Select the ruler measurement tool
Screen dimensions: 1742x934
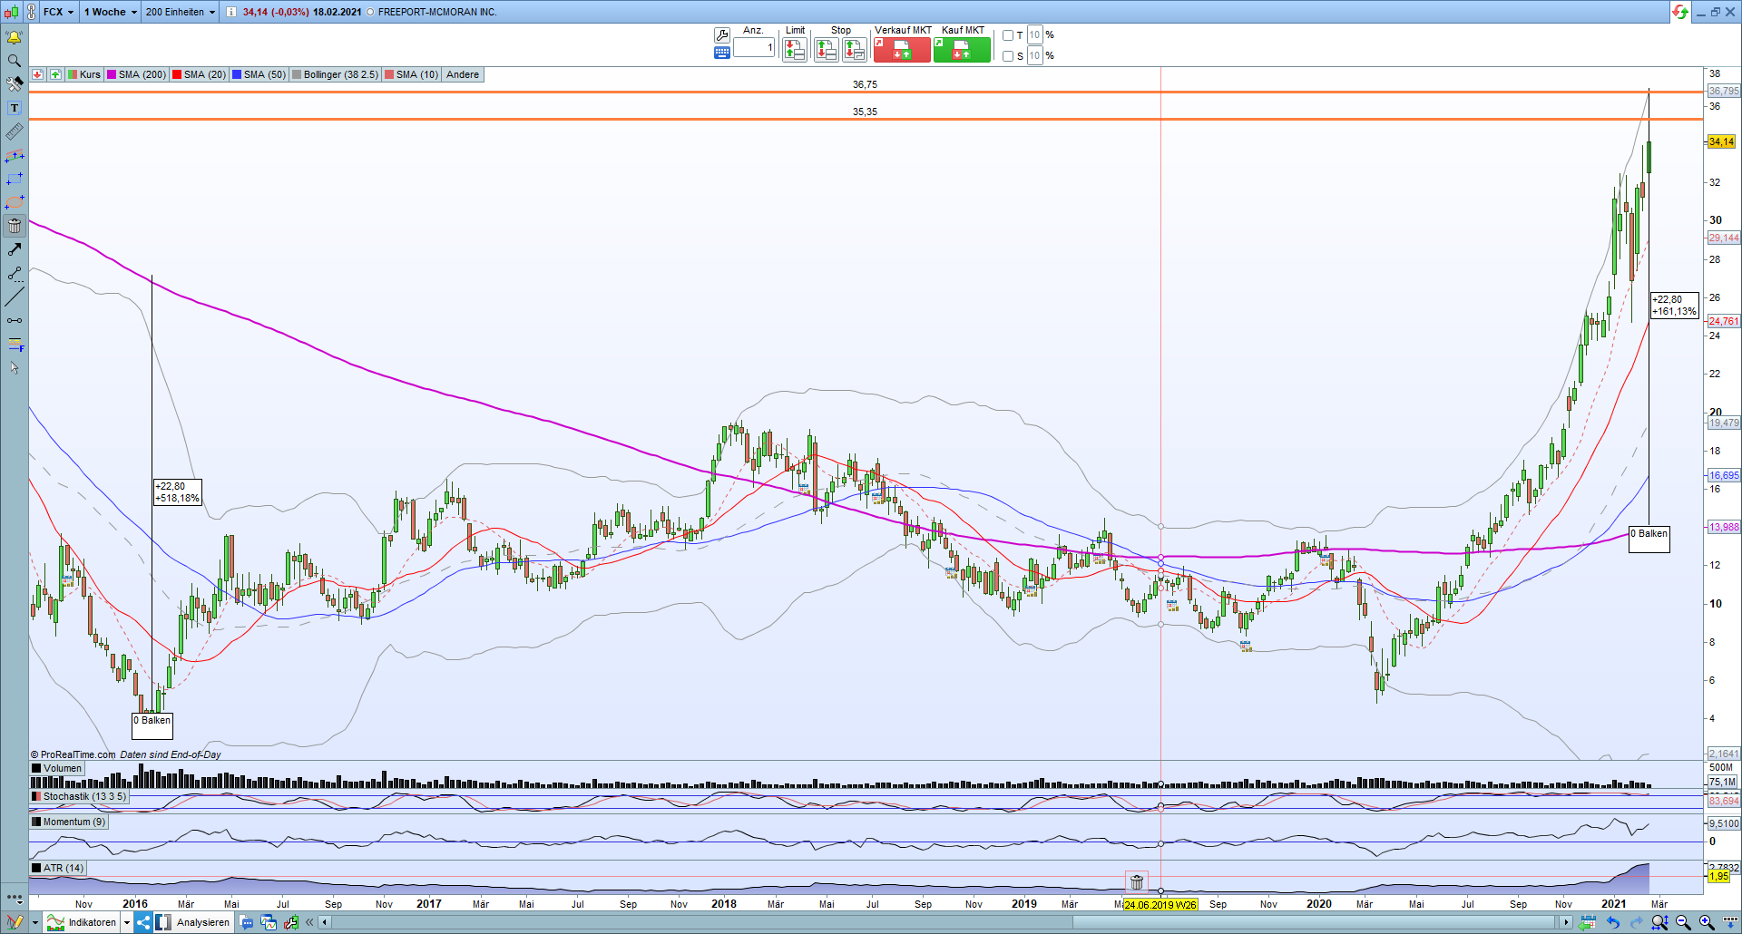(x=15, y=132)
